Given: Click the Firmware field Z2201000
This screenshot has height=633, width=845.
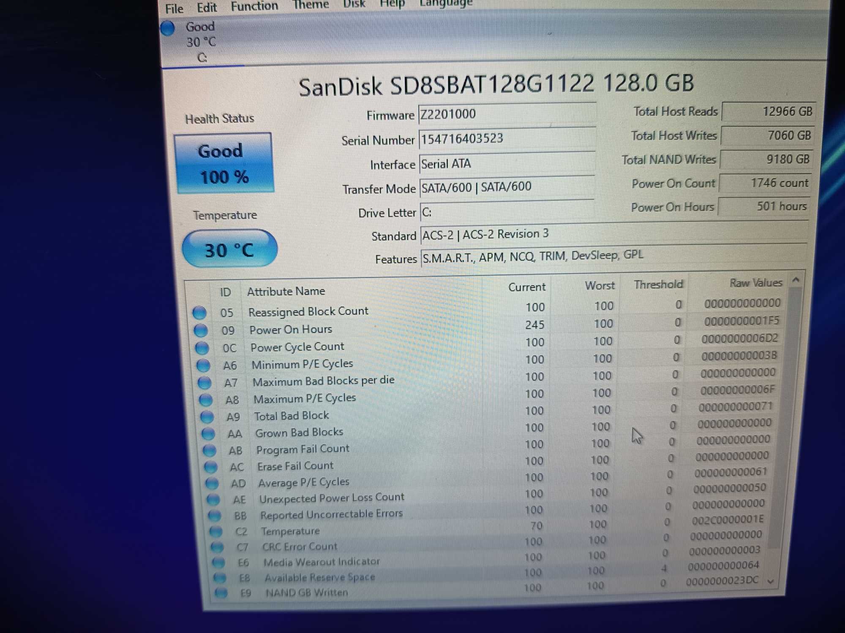Looking at the screenshot, I should tap(507, 114).
